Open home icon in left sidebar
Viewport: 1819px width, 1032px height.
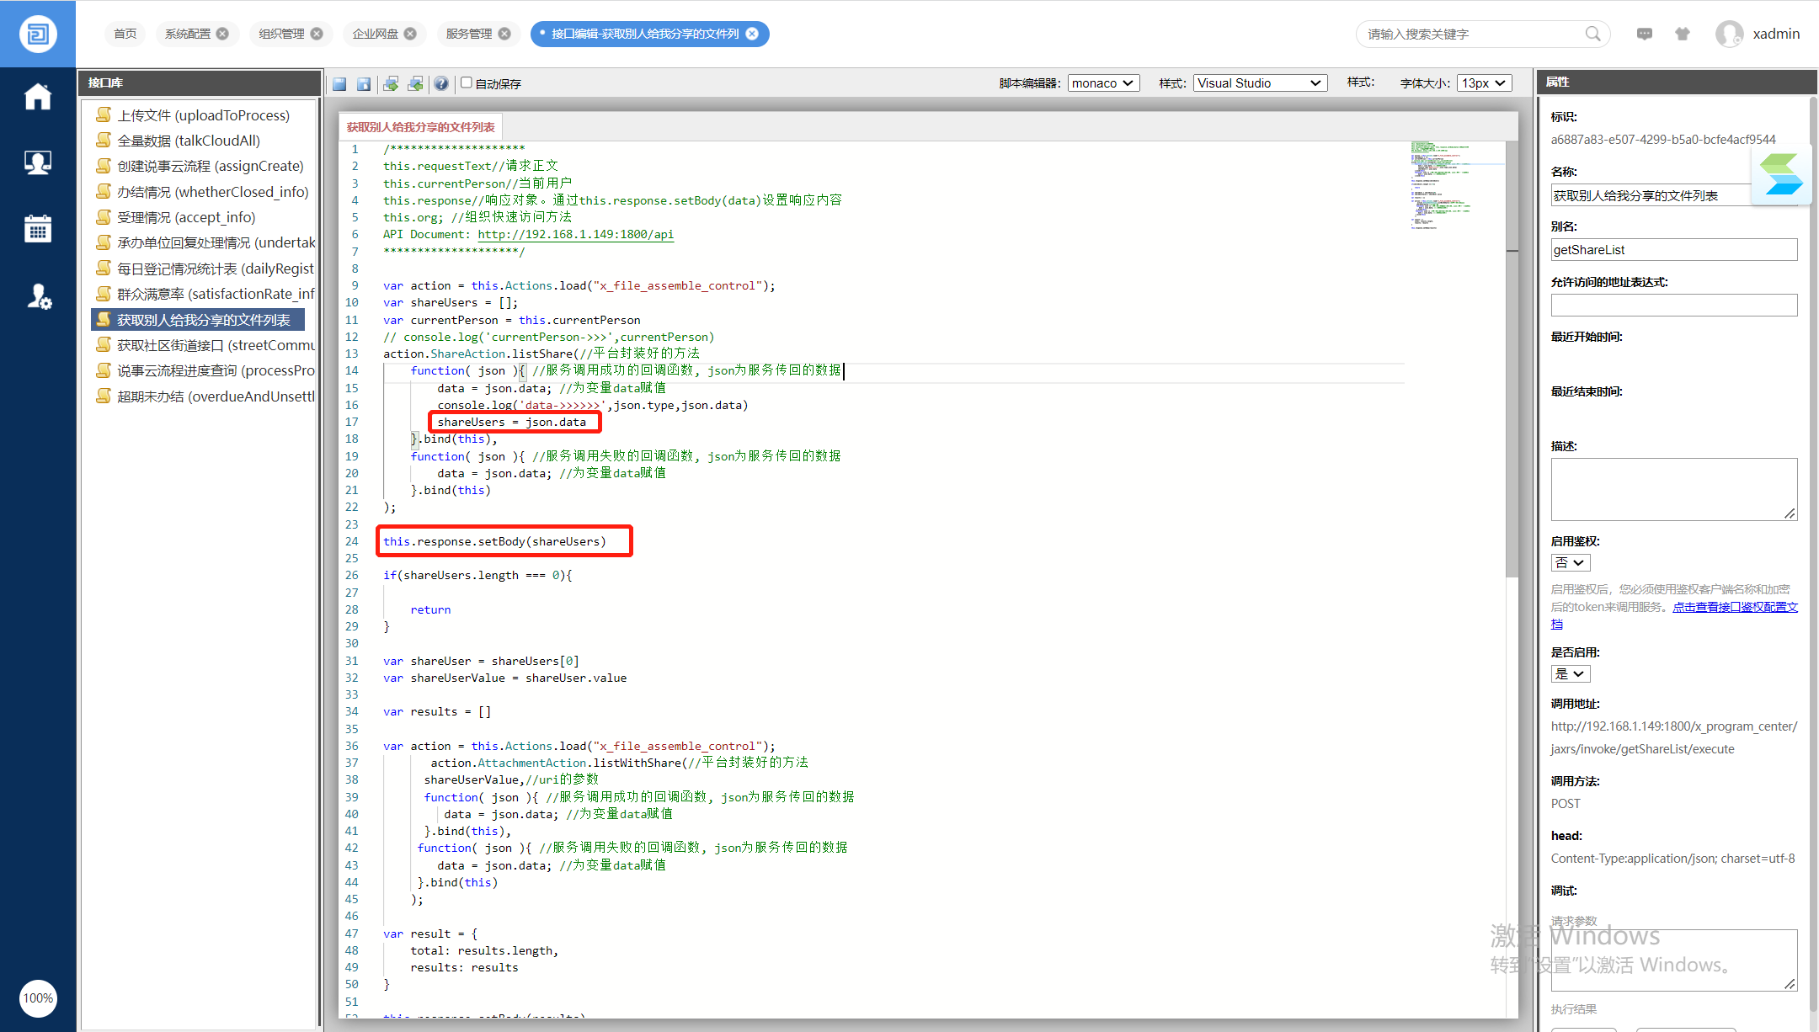pos(38,97)
